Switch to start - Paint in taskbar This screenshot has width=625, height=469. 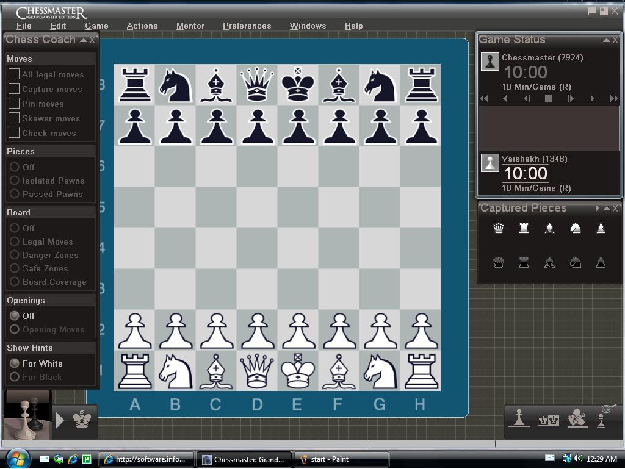point(341,459)
